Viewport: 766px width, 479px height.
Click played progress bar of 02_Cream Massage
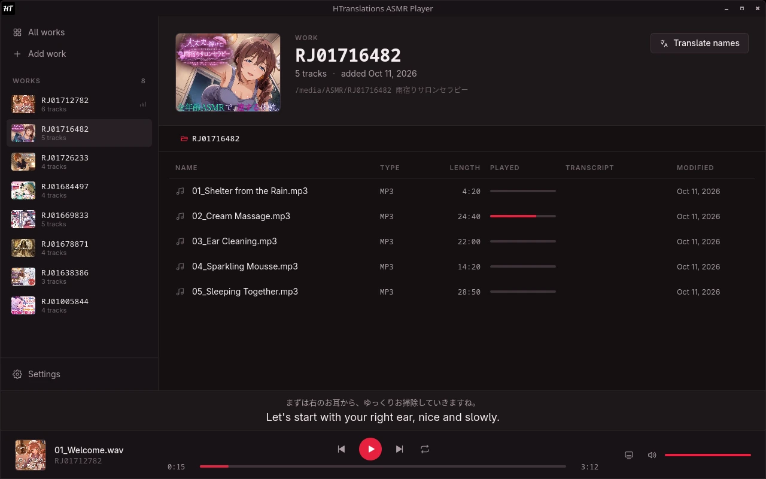(523, 216)
